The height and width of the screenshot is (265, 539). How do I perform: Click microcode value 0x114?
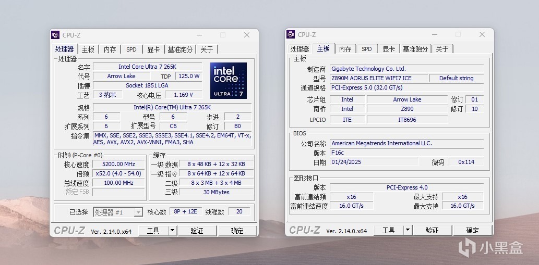(x=466, y=162)
